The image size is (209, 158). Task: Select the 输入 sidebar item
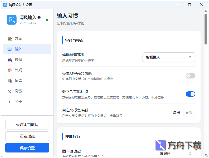[27, 49]
